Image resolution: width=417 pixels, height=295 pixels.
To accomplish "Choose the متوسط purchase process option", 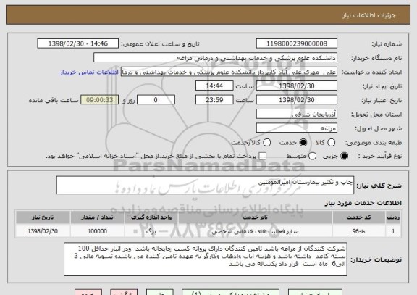I will 312,156.
